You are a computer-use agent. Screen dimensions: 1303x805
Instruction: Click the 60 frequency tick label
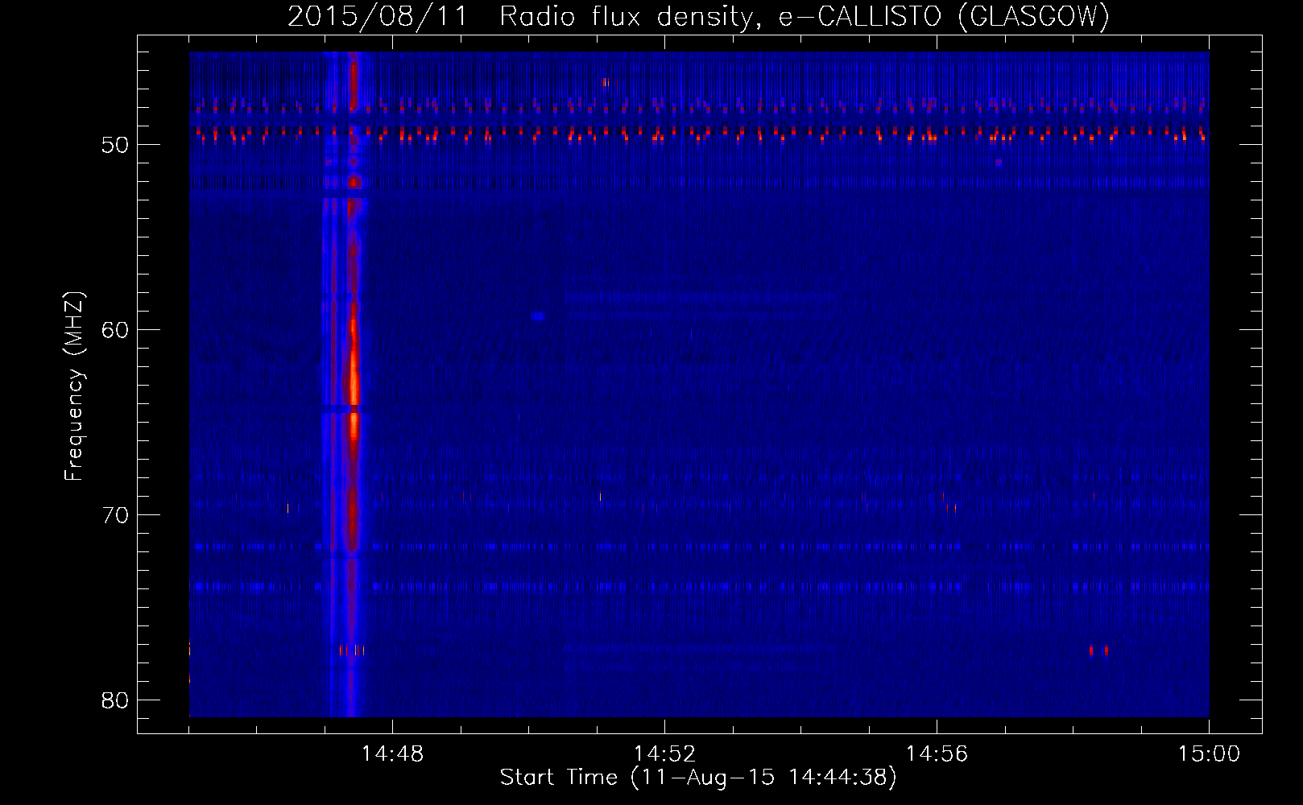pyautogui.click(x=116, y=330)
